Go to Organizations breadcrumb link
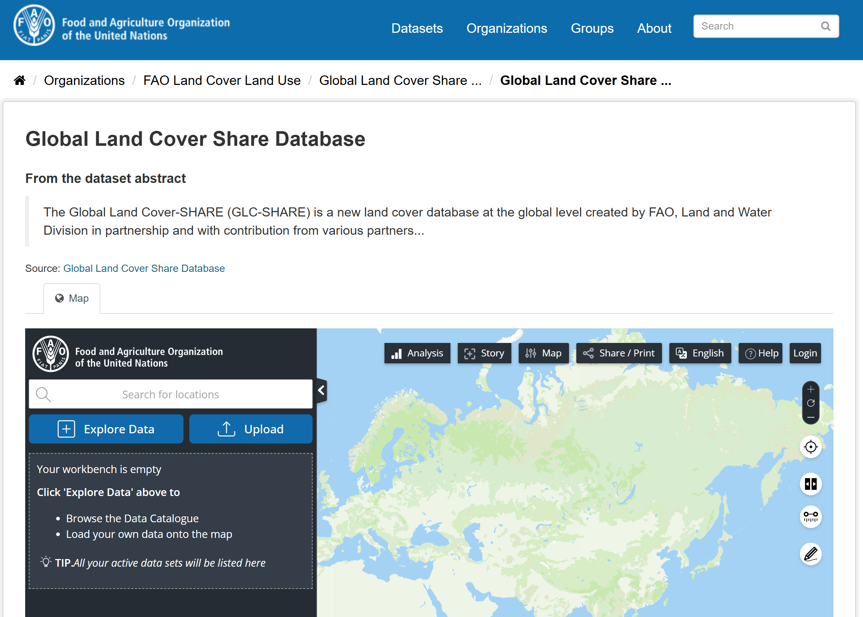This screenshot has width=863, height=617. [84, 81]
